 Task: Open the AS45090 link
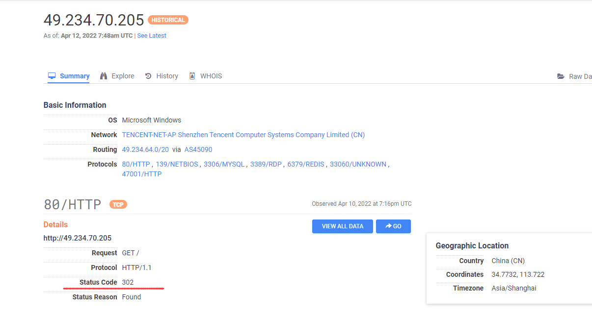[198, 149]
